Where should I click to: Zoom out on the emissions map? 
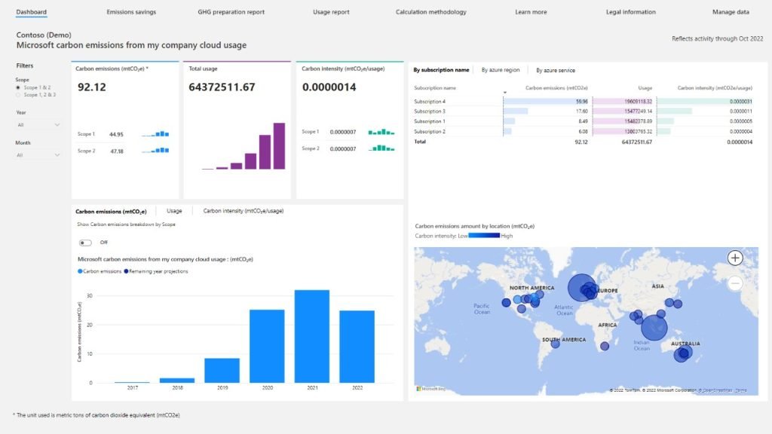click(734, 283)
